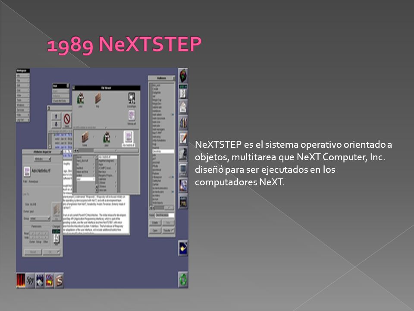The image size is (414, 311).
Task: Click the Open button in Mailboxes panel
Action: pyautogui.click(x=155, y=231)
